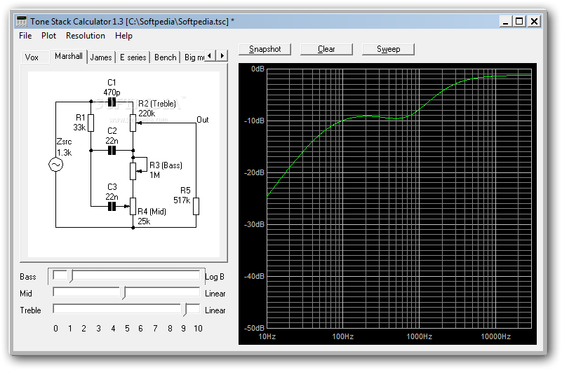This screenshot has width=562, height=370.
Task: Click the Out label in schematic
Action: (203, 120)
